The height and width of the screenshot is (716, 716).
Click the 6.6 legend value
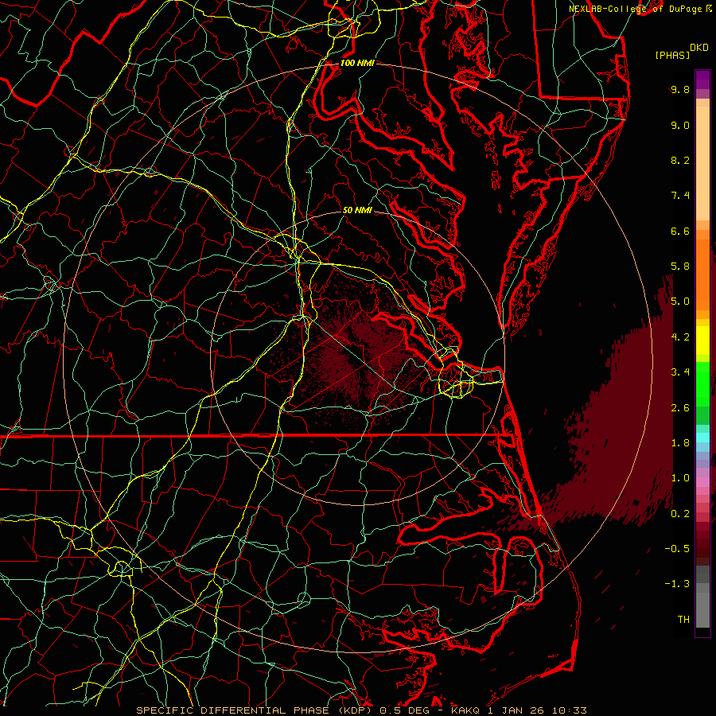click(680, 231)
